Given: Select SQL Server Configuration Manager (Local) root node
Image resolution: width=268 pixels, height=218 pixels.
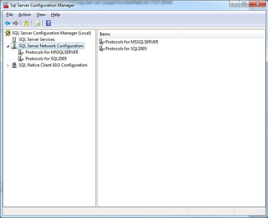Looking at the screenshot, I should [51, 33].
